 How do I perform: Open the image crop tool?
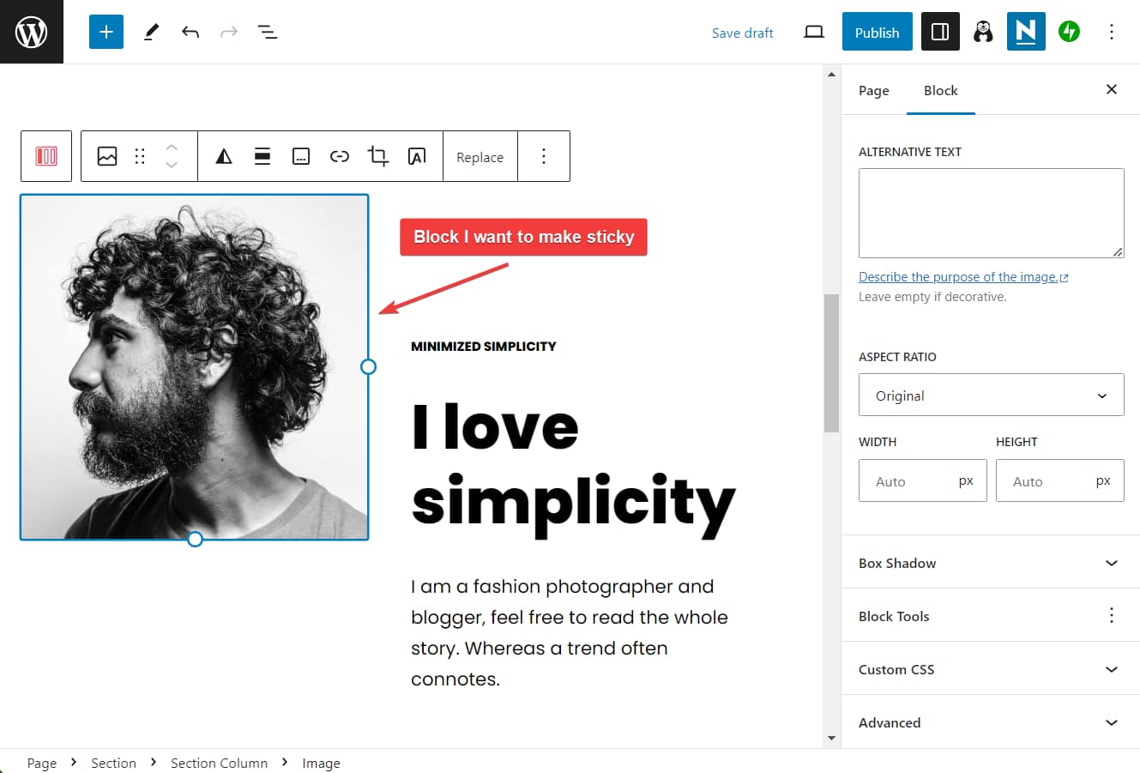click(378, 156)
